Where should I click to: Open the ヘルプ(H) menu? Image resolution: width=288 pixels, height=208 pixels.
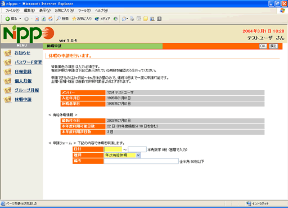101,11
